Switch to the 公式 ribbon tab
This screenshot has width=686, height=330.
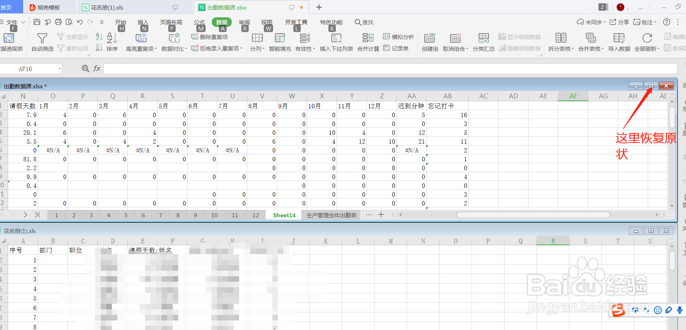coord(199,22)
